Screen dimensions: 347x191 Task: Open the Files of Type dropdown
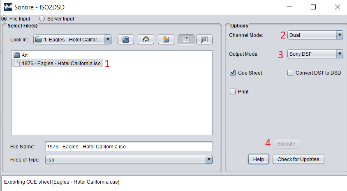pos(129,159)
